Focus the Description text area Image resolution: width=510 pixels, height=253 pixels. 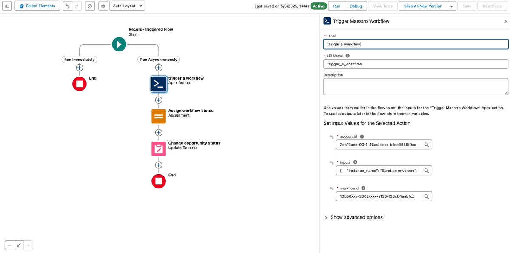(416, 86)
